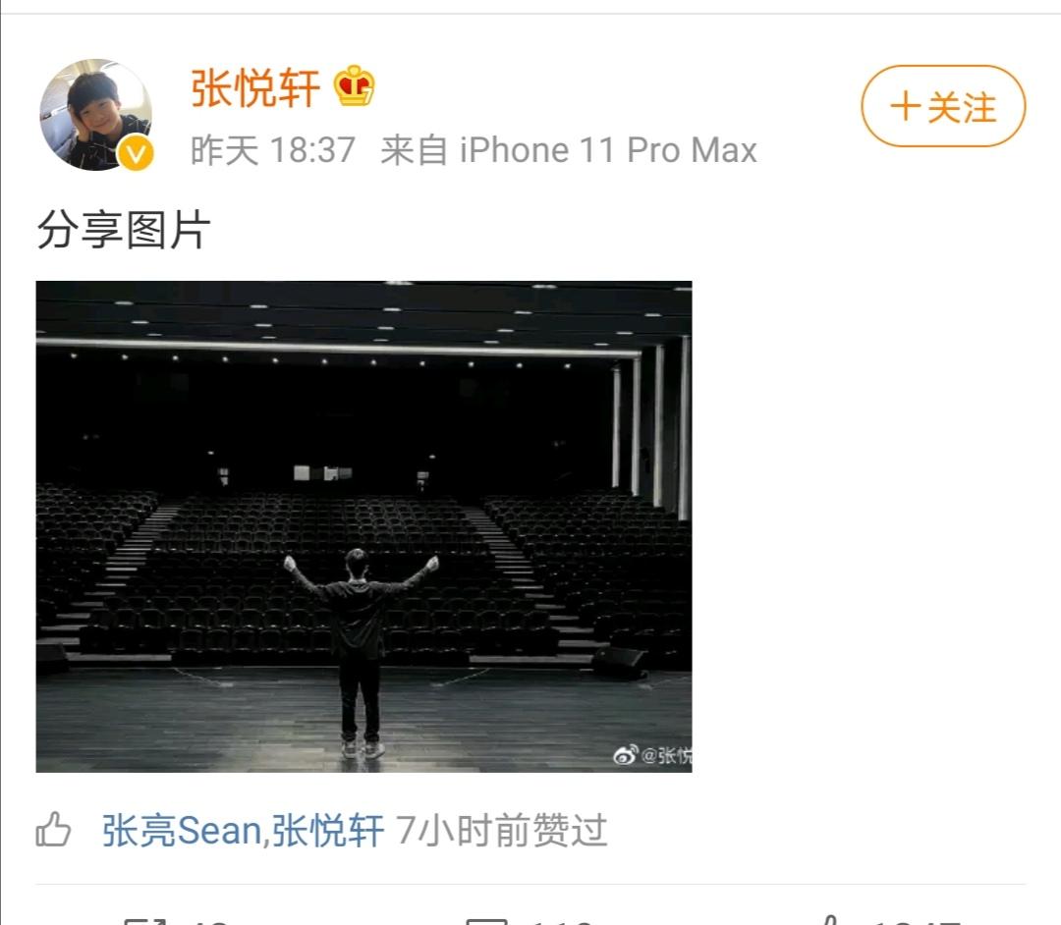Image resolution: width=1061 pixels, height=925 pixels.
Task: Click the like icon at bottom right
Action: coord(831,921)
